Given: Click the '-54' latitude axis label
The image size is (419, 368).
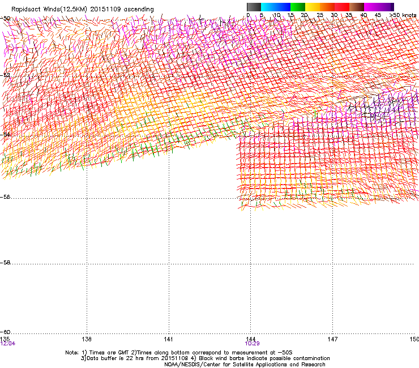Looking at the screenshot, I should (5, 134).
